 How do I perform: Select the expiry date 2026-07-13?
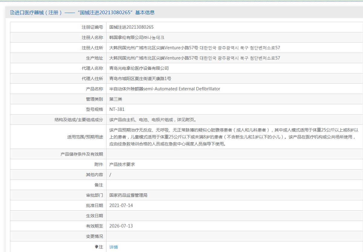pos(121,226)
